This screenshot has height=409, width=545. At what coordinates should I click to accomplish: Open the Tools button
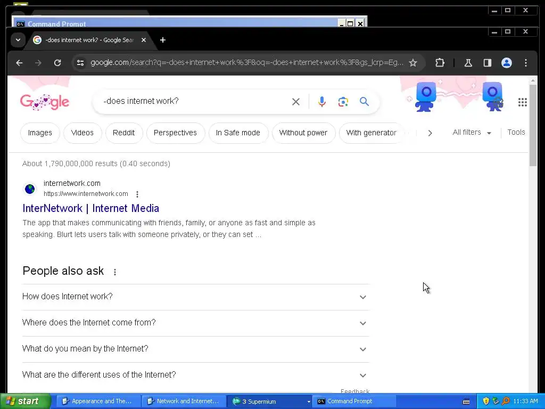(516, 132)
